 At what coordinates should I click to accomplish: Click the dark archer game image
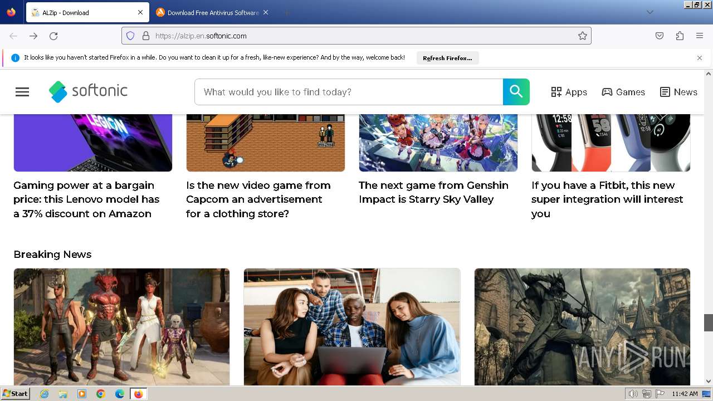[582, 327]
